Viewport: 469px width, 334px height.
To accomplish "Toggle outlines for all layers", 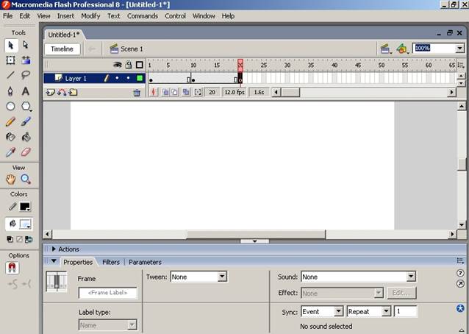I will pyautogui.click(x=140, y=65).
